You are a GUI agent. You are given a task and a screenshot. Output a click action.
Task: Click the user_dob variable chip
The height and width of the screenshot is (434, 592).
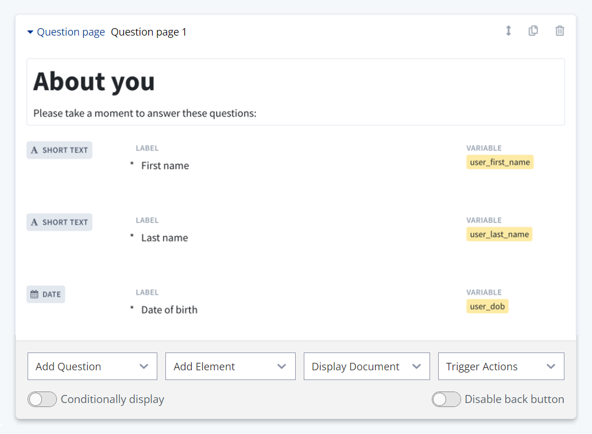point(487,306)
